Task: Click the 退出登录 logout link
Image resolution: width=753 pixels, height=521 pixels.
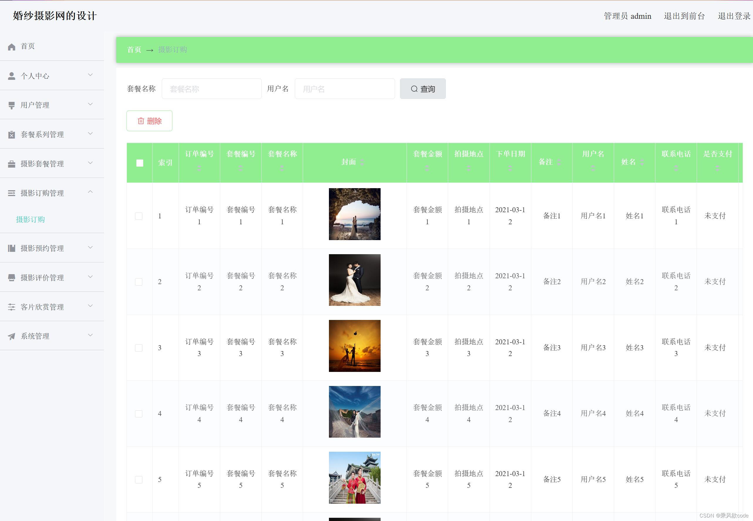Action: [x=734, y=16]
